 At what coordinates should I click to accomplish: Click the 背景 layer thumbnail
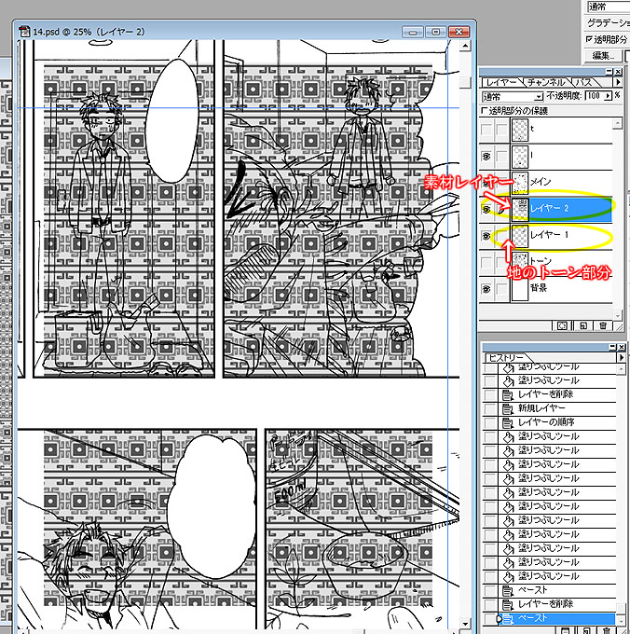pos(520,289)
